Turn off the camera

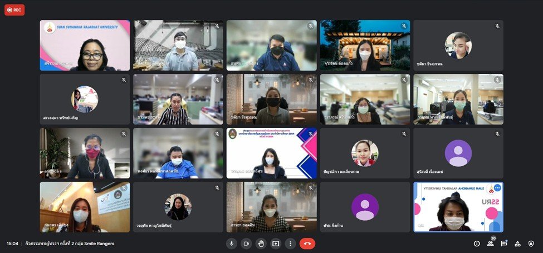pos(246,244)
